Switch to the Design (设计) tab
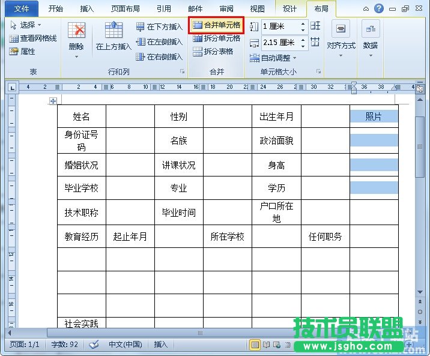Image resolution: width=430 pixels, height=356 pixels. [290, 9]
